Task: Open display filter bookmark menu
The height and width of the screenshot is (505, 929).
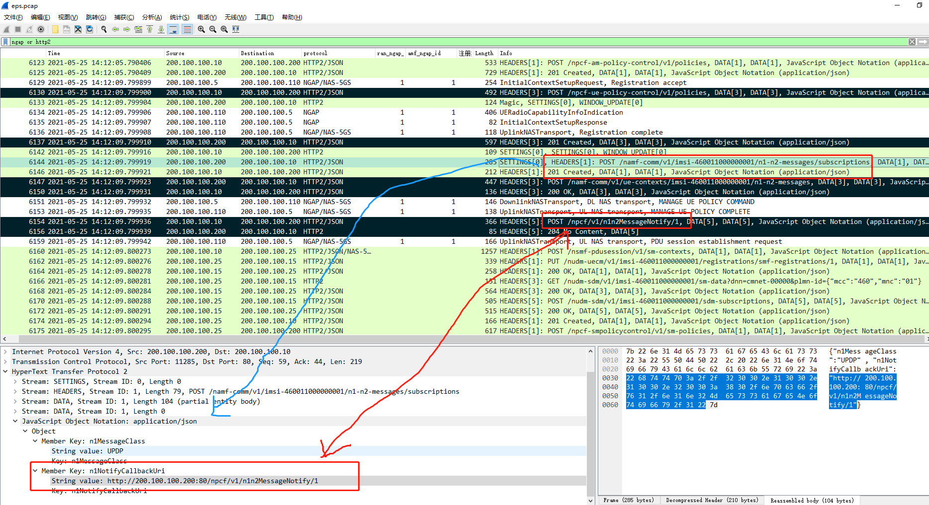Action: click(x=5, y=42)
